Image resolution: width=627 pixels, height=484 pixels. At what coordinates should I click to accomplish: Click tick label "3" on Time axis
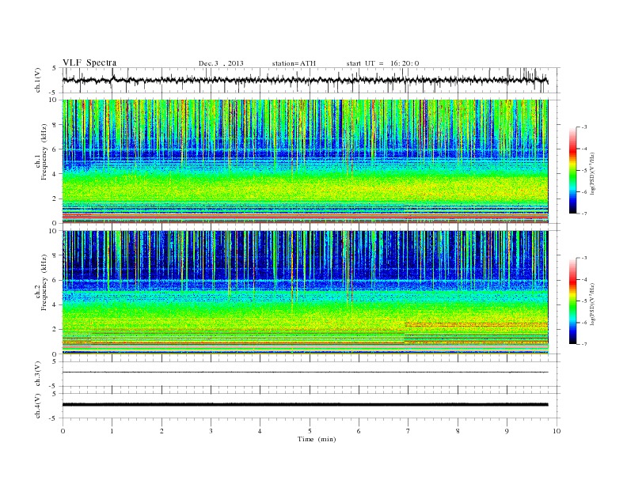(211, 431)
